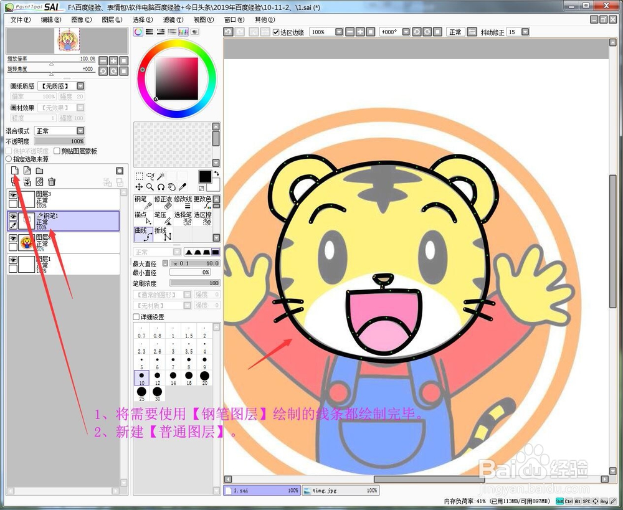
Task: Select the rectangular selection tool
Action: [x=139, y=176]
